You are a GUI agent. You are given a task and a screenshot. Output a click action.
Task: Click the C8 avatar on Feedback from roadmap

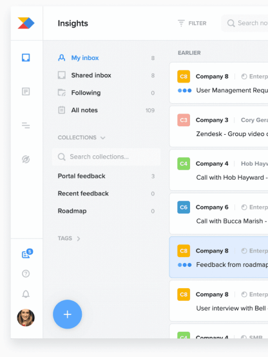(184, 251)
